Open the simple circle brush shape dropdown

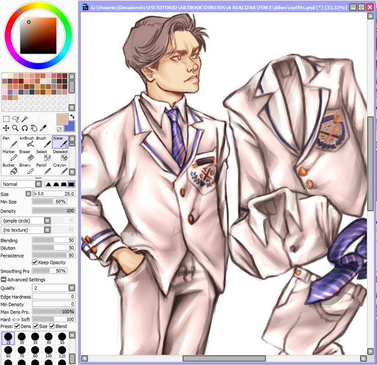tap(47, 220)
